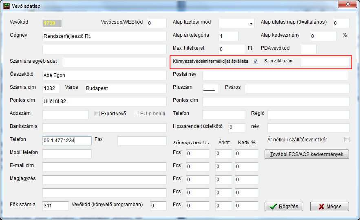The image size is (360, 220).
Task: Click the second Megjegyzés line
Action: [x=105, y=193]
